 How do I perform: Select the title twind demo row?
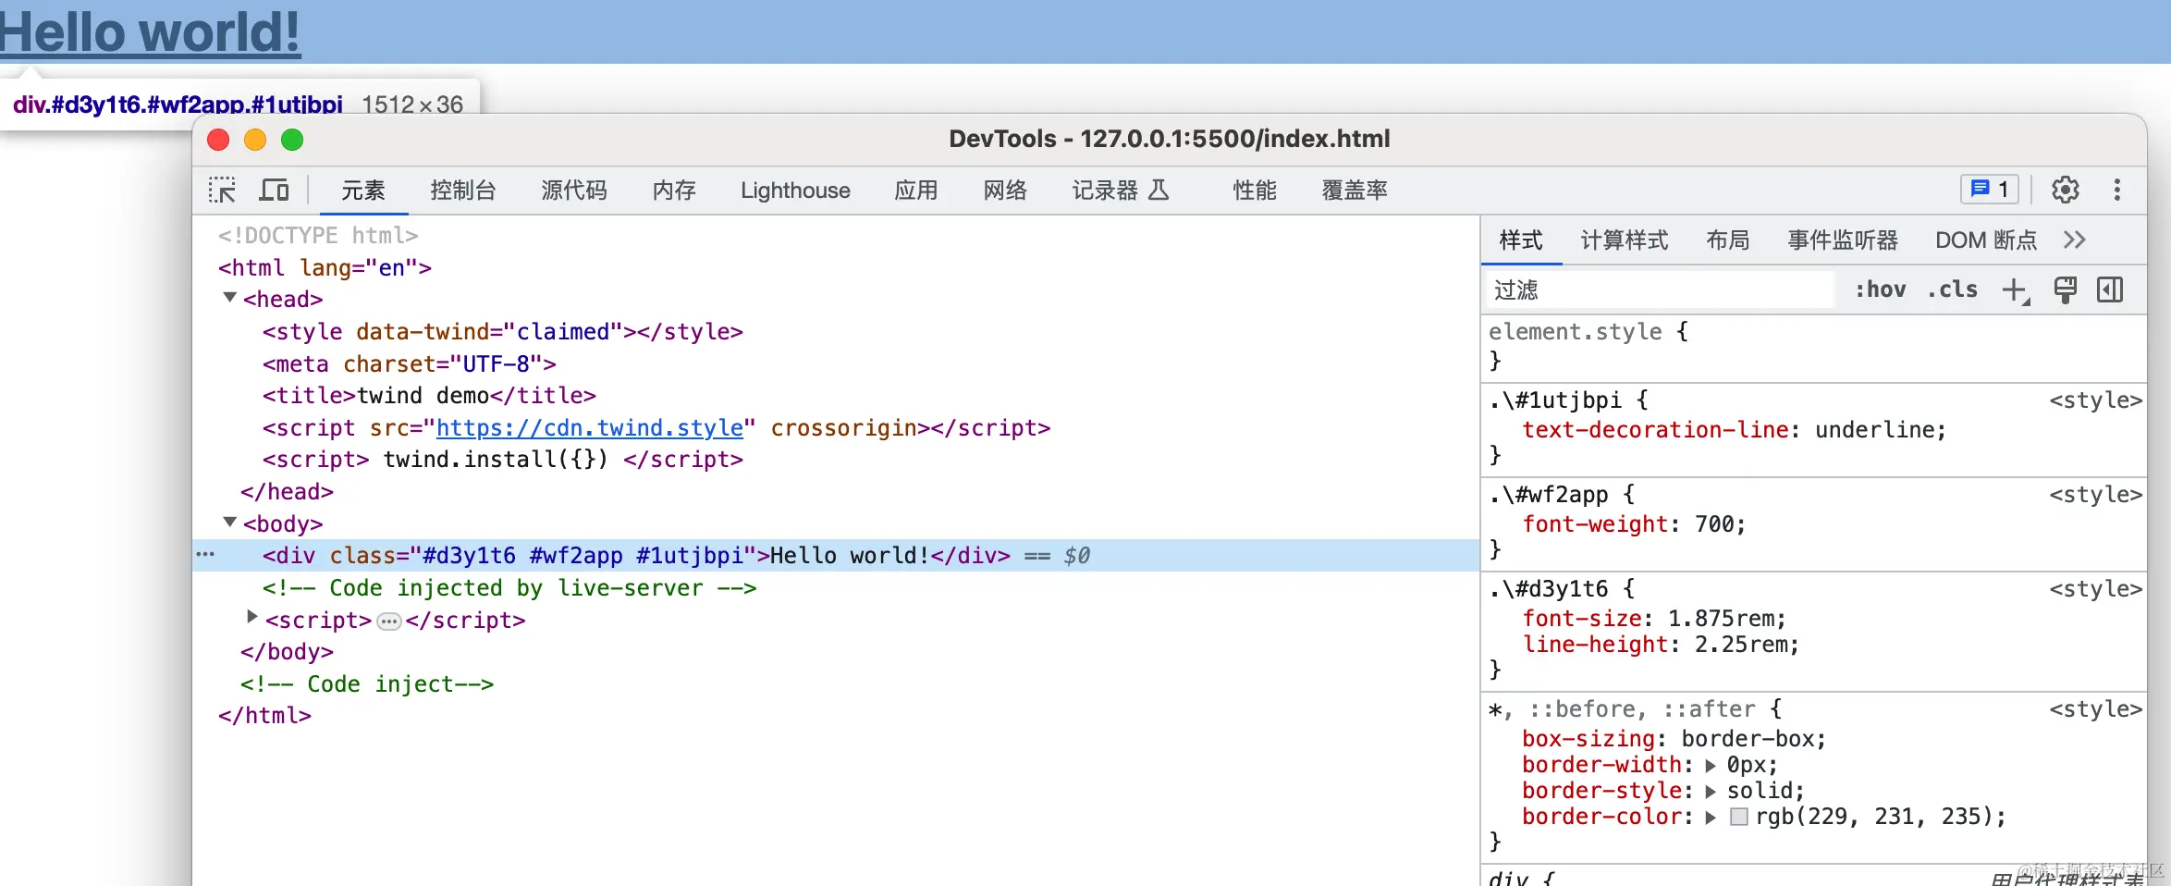(x=429, y=396)
